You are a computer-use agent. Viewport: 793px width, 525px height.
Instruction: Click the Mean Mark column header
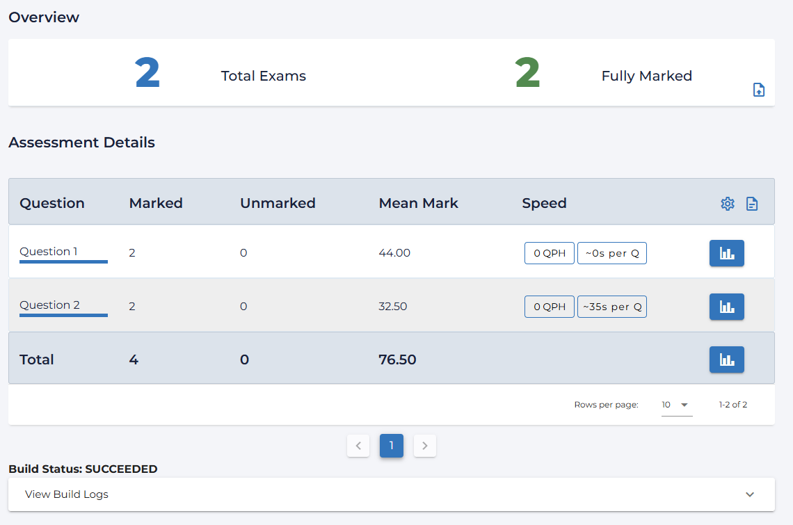(x=418, y=203)
